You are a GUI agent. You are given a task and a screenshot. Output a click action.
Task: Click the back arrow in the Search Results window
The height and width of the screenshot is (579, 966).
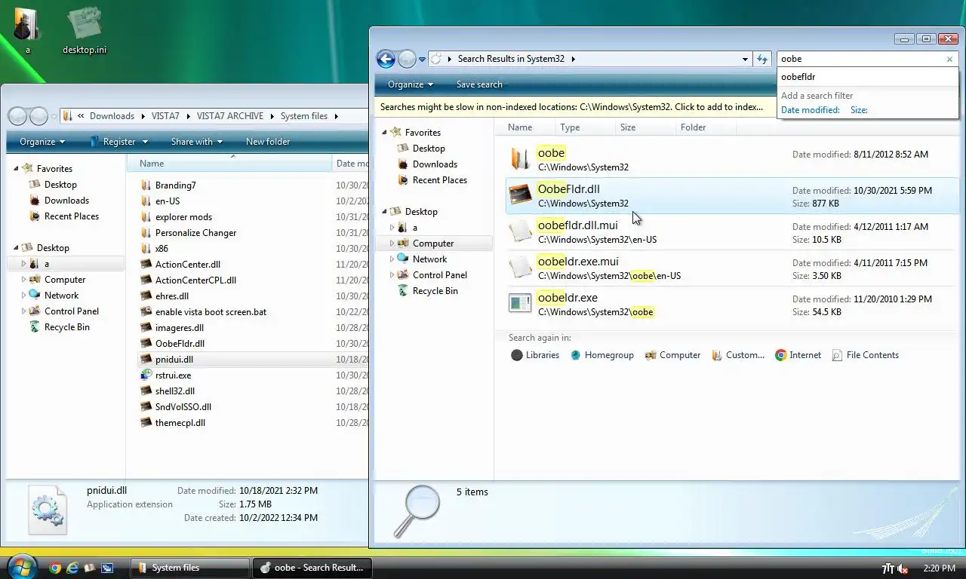pos(386,59)
